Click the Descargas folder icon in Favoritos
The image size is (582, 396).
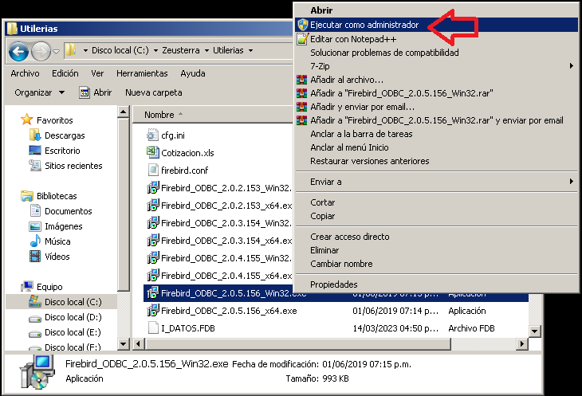coord(35,135)
